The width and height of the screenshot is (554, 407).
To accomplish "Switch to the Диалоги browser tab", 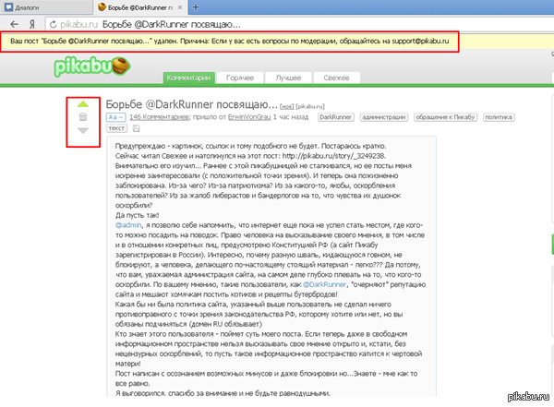I will coord(46,7).
